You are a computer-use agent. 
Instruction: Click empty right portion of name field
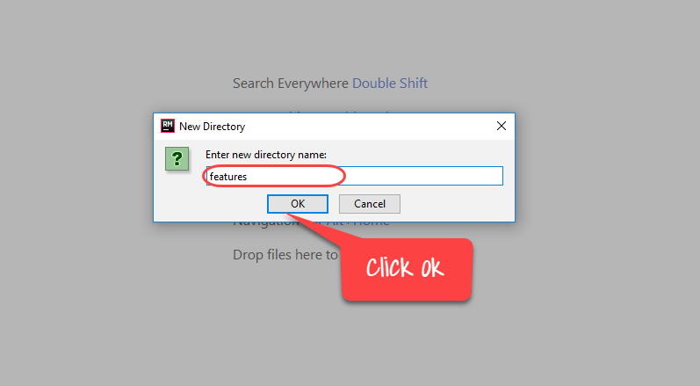pyautogui.click(x=424, y=176)
